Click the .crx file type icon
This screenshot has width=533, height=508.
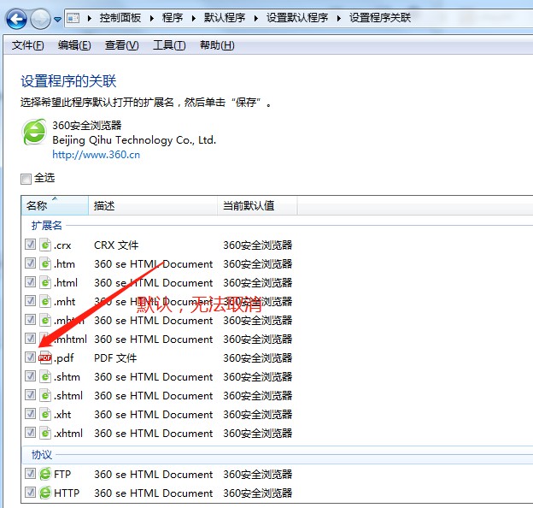point(45,245)
